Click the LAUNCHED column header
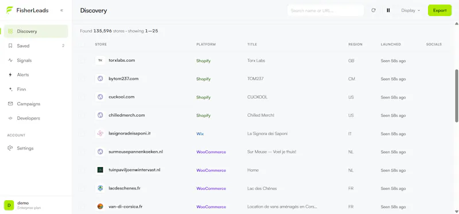 point(391,45)
